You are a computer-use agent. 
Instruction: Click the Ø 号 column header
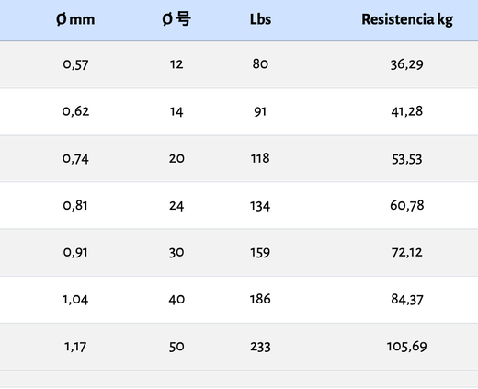point(176,19)
